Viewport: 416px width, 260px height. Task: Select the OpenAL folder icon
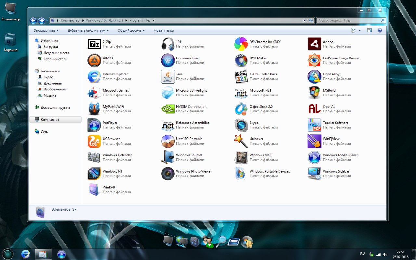click(x=315, y=109)
